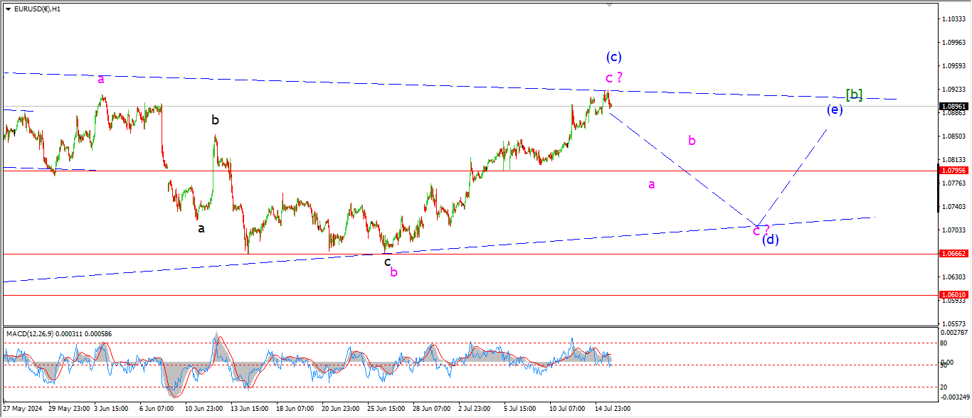Select the magenta 'a' label at top left
972x418 pixels.
point(102,79)
